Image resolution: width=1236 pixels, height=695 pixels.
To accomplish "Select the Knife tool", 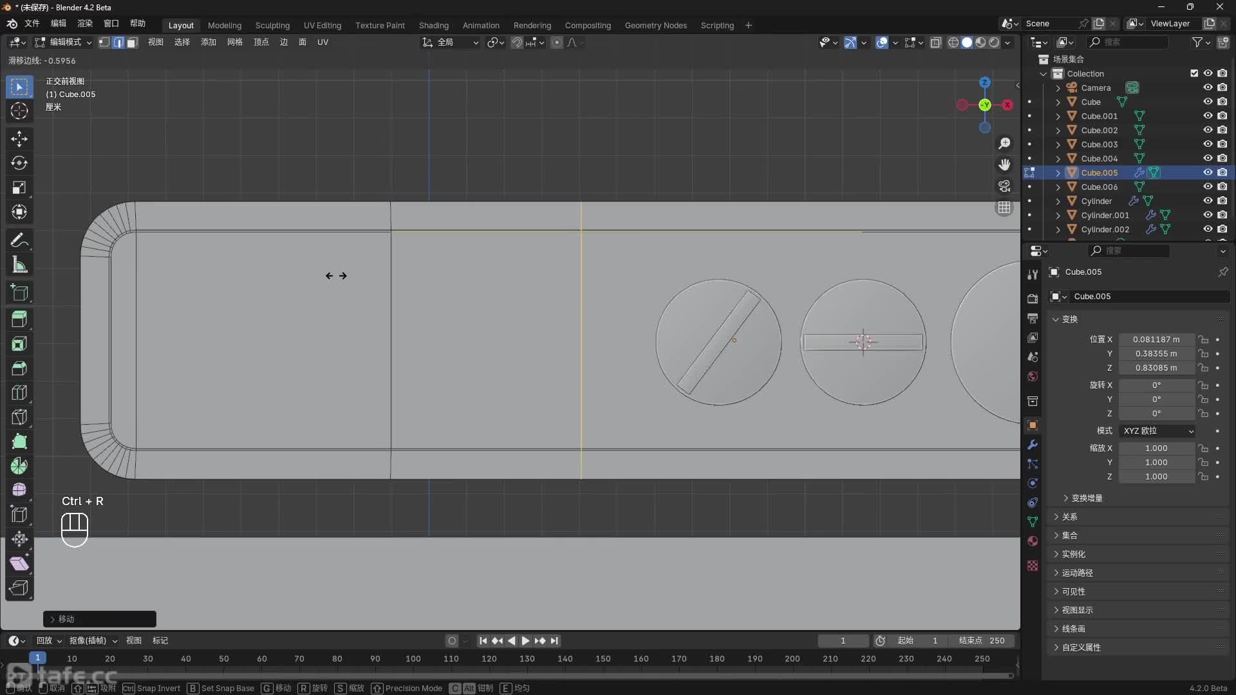I will pos(19,418).
